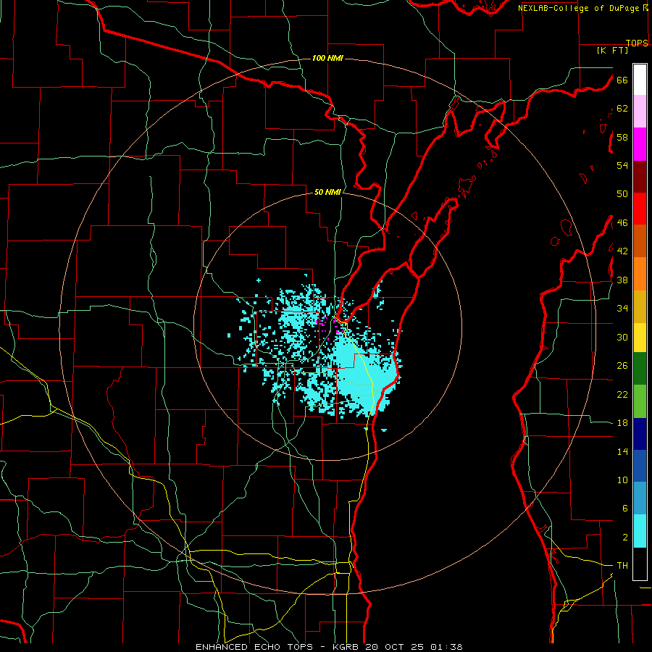This screenshot has width=652, height=652.
Task: Click the medium blue 10-14 kft swatch
Action: [640, 466]
